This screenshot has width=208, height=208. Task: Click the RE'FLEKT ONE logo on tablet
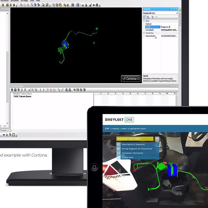tap(119, 120)
